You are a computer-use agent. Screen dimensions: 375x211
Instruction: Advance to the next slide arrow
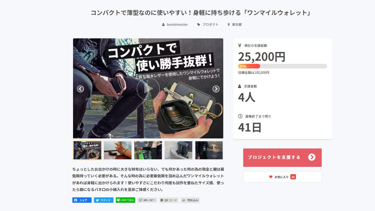(x=216, y=89)
